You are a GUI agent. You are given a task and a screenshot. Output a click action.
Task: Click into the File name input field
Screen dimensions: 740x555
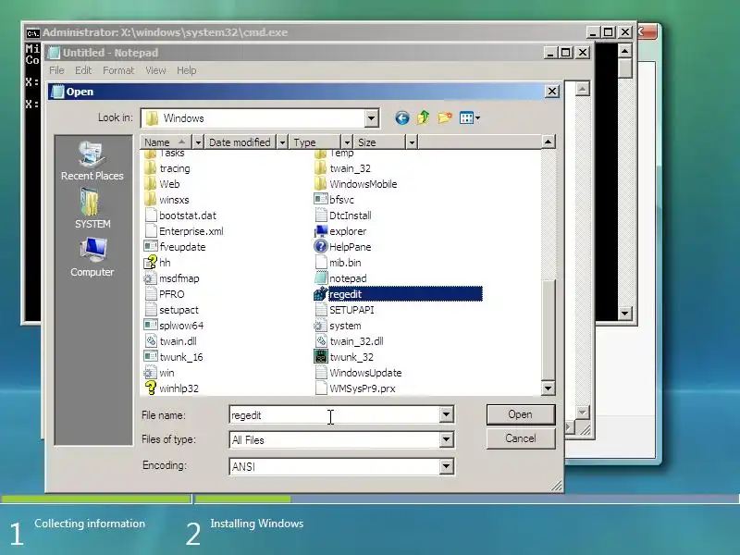click(x=335, y=414)
